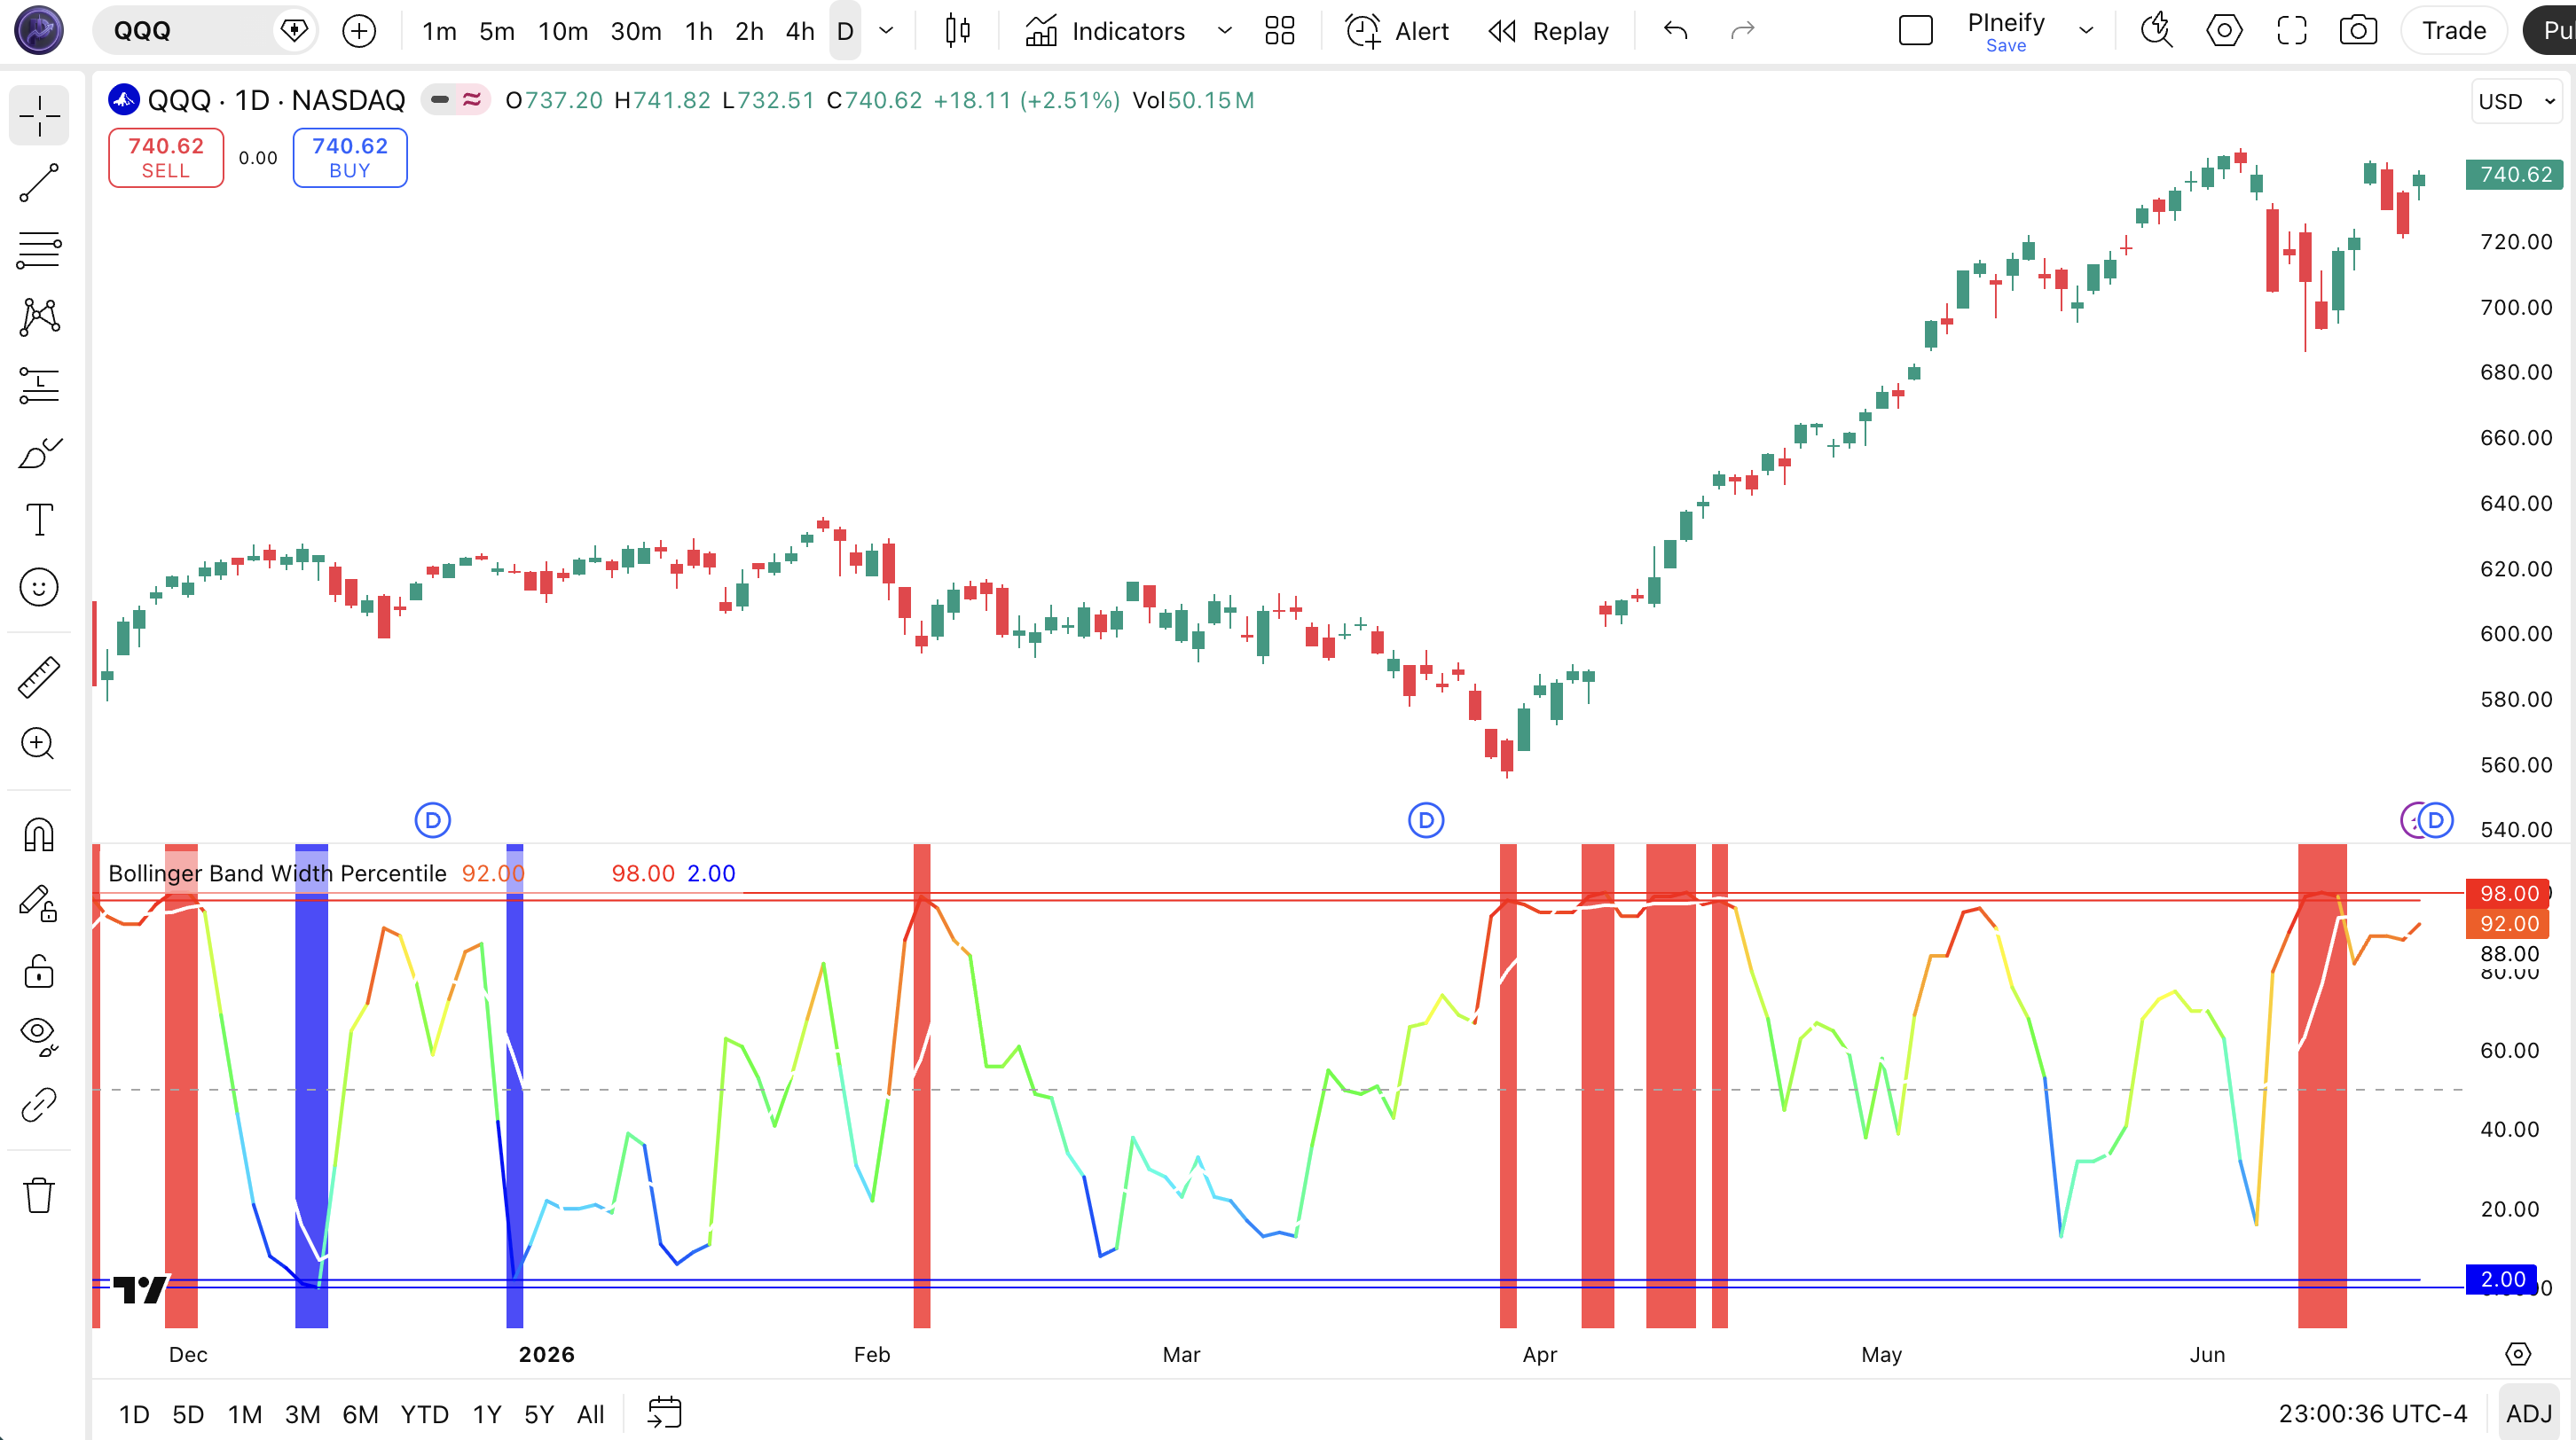Image resolution: width=2576 pixels, height=1440 pixels.
Task: Click the redo arrow
Action: coord(1743,31)
